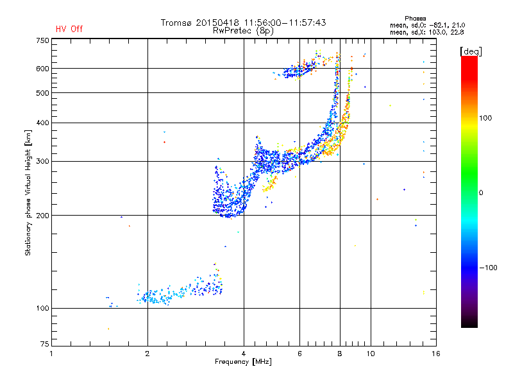Image resolution: width=513 pixels, height=385 pixels.
Task: Click the x-axis tick label '2'
Action: 147,354
